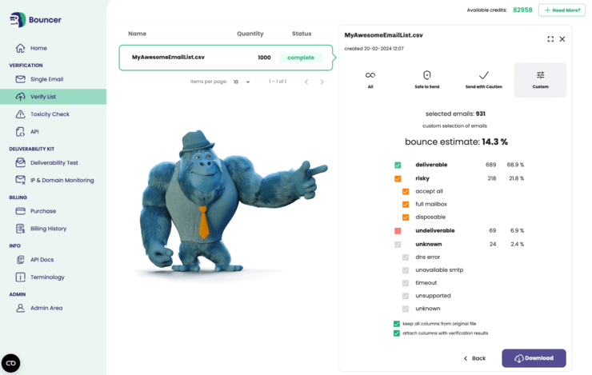Click the Toxicity Check warning icon
Screen dimensions: 592x375
(21, 114)
